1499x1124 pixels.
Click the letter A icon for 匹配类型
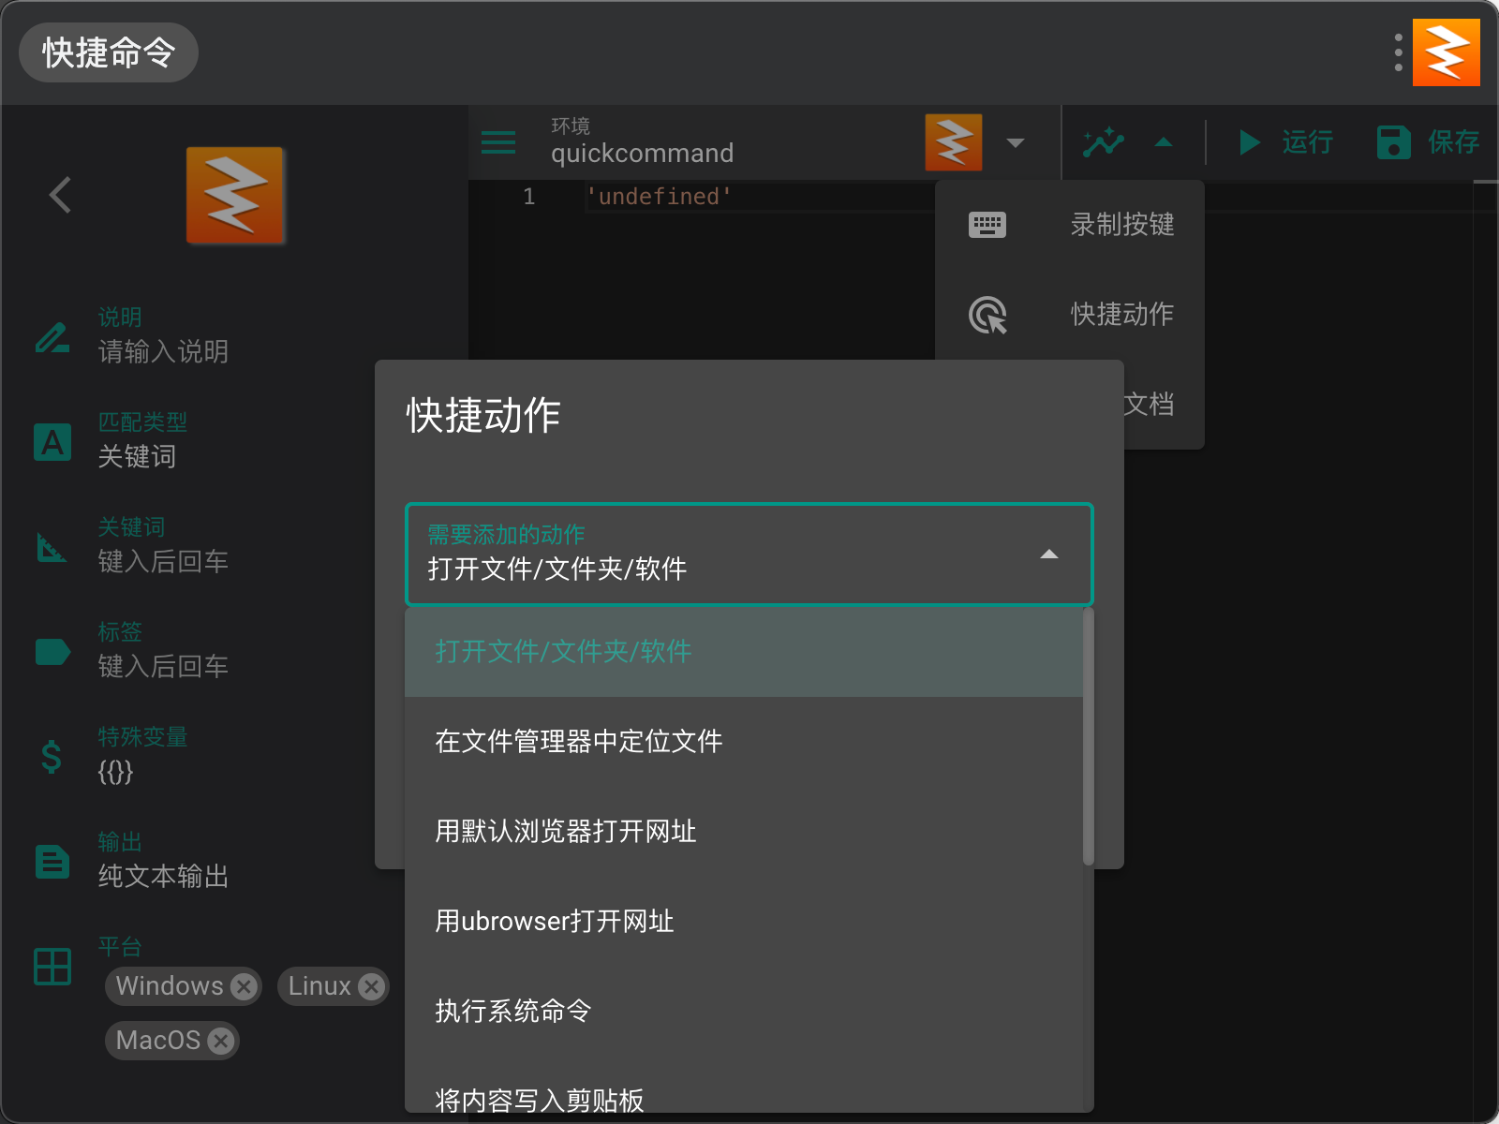(52, 442)
